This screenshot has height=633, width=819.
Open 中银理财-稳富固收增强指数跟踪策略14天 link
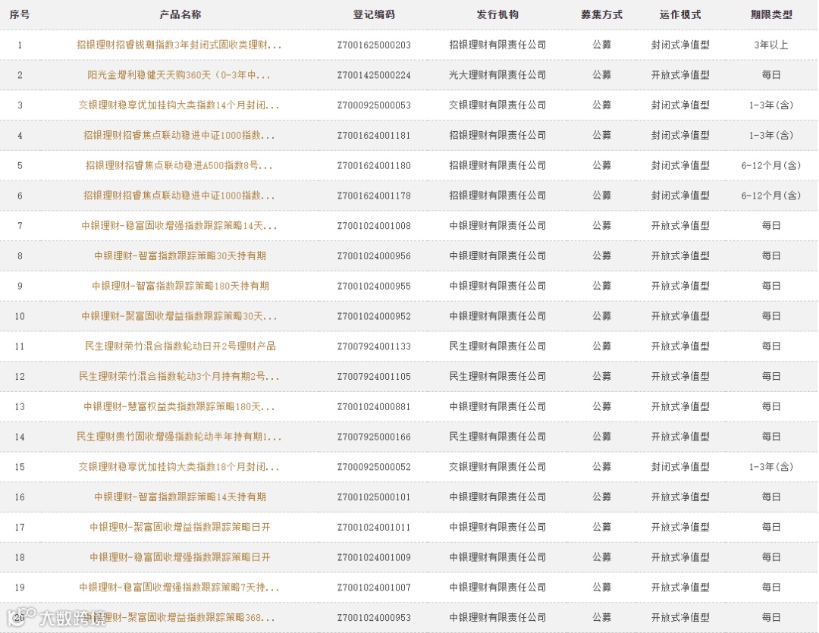coord(179,226)
